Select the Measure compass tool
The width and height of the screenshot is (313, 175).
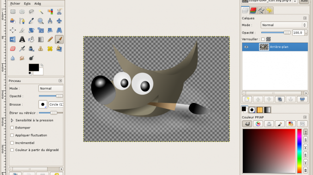click(50, 21)
